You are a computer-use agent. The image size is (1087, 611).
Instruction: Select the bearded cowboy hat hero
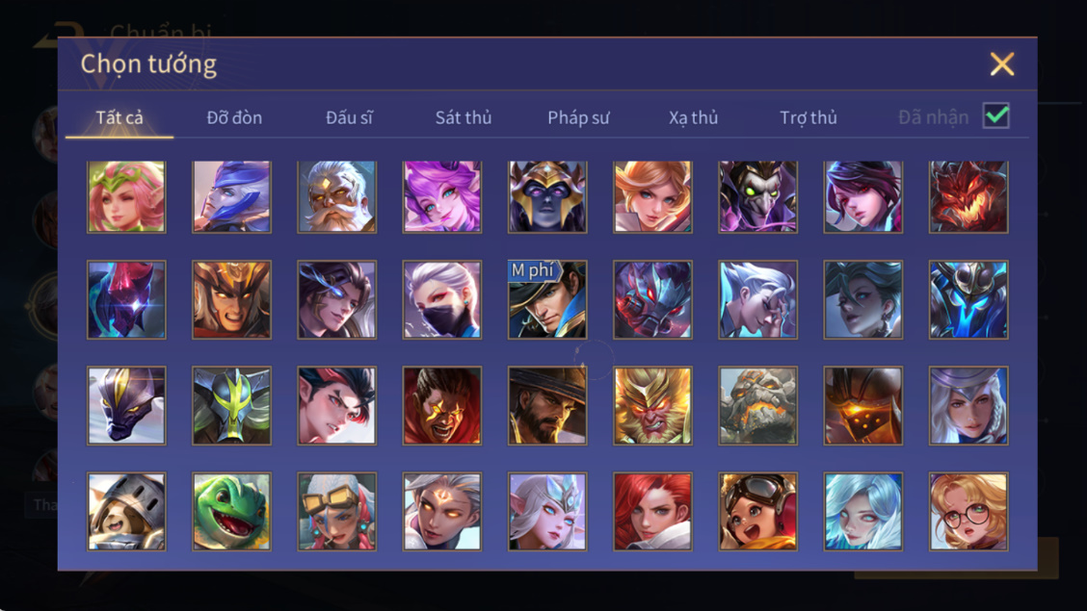pyautogui.click(x=547, y=405)
